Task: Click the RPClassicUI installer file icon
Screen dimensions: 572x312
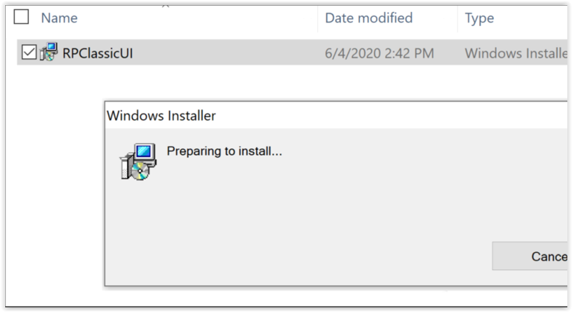Action: click(x=49, y=52)
